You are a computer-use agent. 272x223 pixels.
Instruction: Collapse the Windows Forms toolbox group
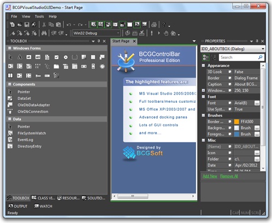[x=10, y=48]
